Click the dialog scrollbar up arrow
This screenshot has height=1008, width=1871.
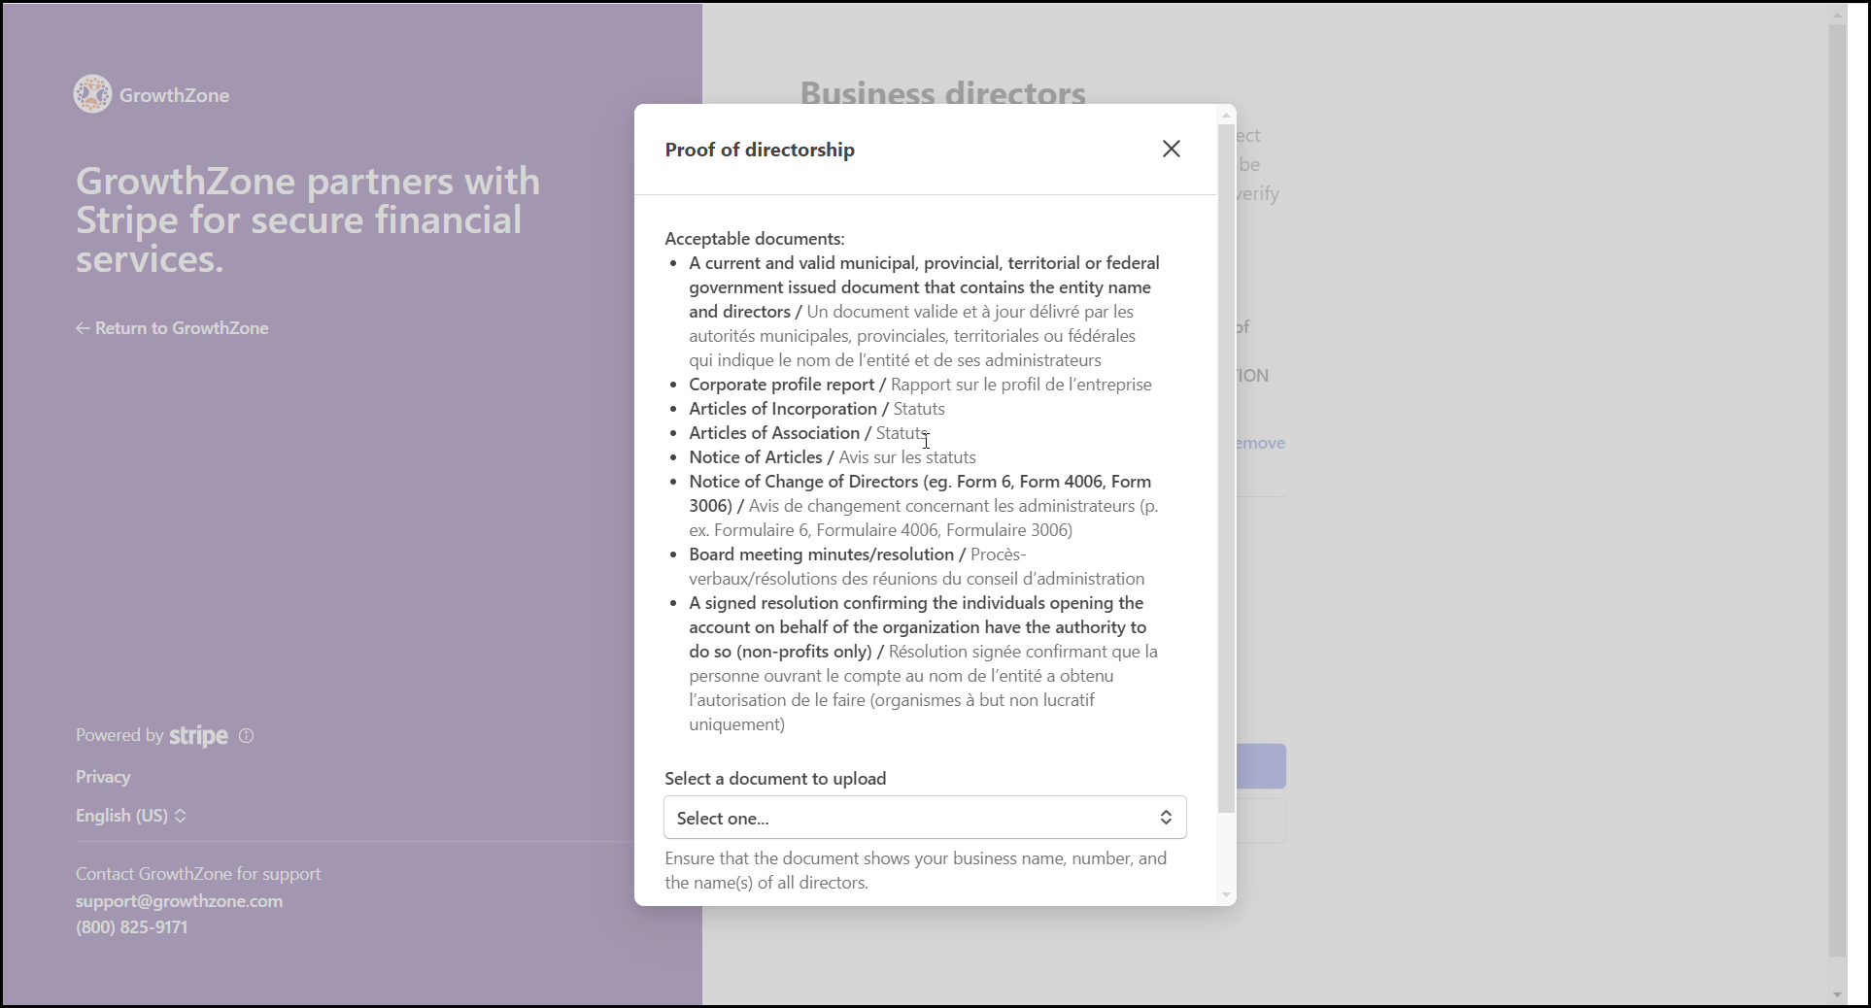[x=1226, y=116]
